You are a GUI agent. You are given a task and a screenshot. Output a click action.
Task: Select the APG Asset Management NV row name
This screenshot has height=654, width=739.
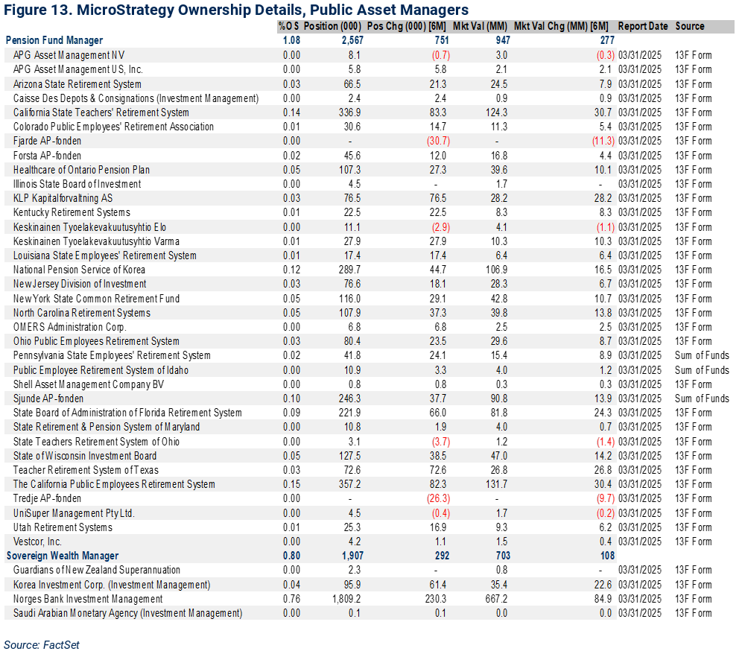[x=69, y=55]
